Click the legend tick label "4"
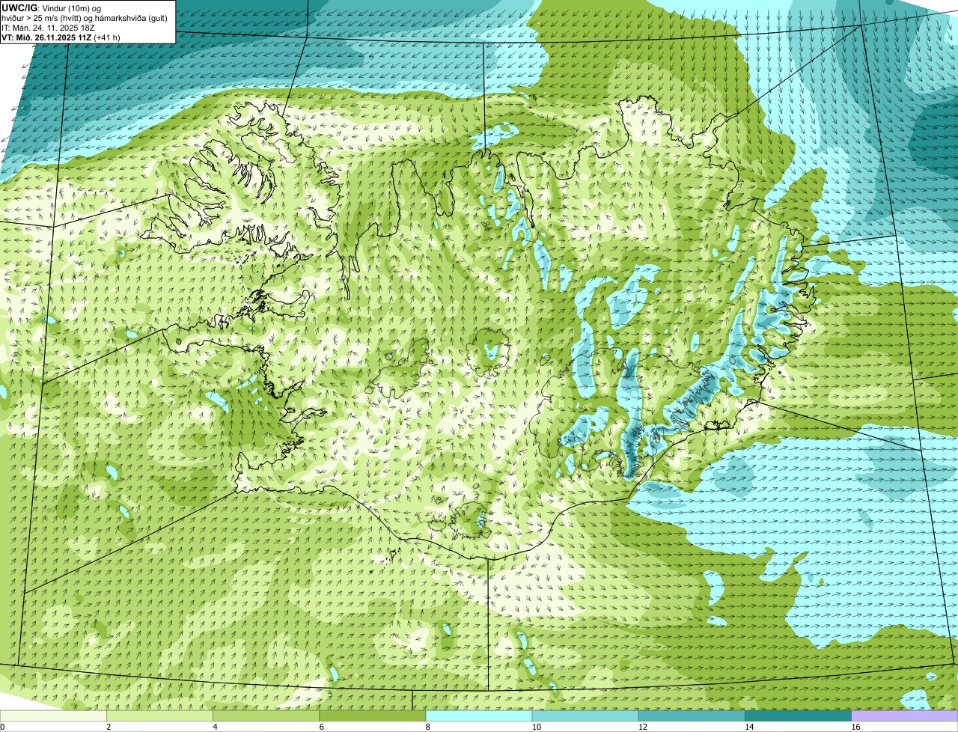Screen dimensions: 958x732 pos(215,727)
